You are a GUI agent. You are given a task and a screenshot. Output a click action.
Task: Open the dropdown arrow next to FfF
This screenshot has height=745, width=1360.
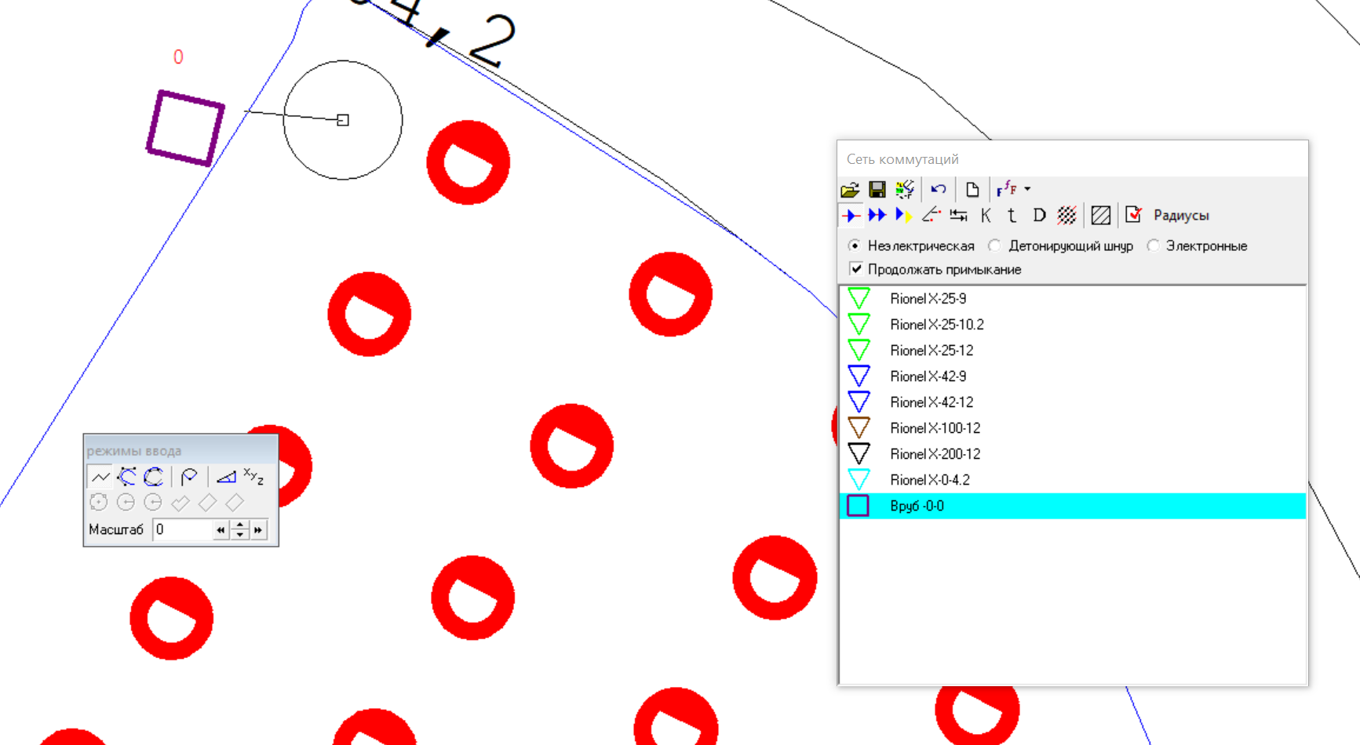click(1027, 189)
